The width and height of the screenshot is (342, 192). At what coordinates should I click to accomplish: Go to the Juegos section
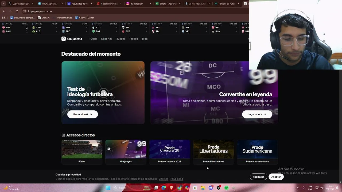(121, 39)
